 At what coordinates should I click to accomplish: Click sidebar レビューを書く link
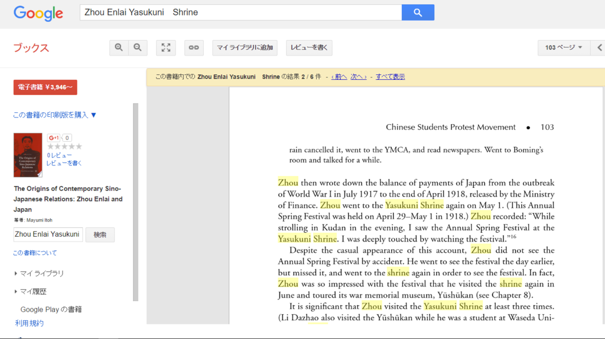click(64, 163)
